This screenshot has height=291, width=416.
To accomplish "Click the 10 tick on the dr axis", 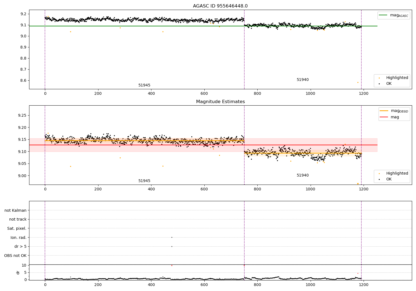I will click(24, 265).
